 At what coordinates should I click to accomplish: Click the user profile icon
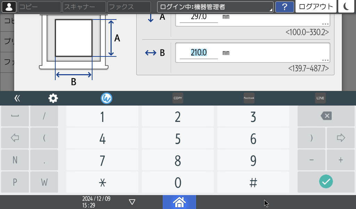coord(9,7)
